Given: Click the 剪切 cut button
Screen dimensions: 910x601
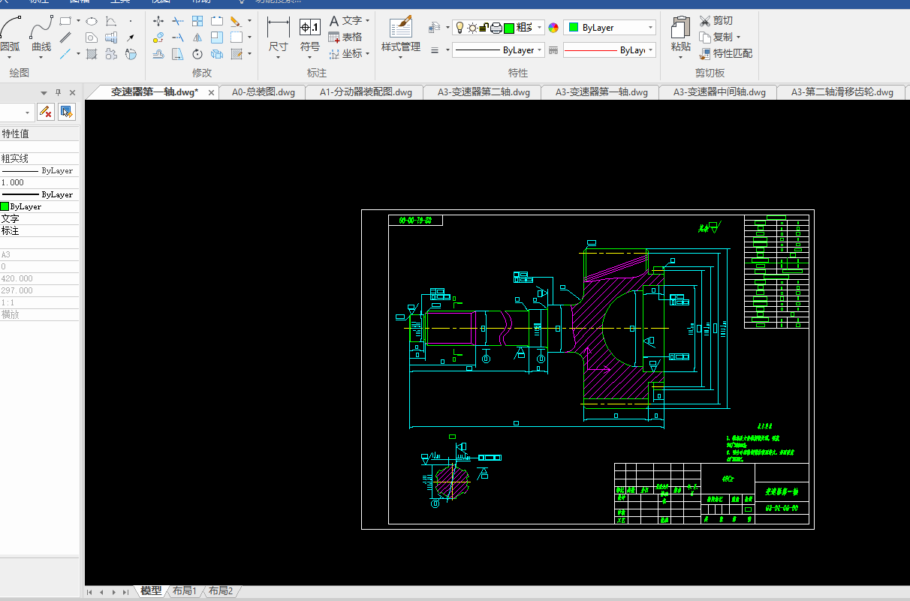Looking at the screenshot, I should click(x=716, y=20).
